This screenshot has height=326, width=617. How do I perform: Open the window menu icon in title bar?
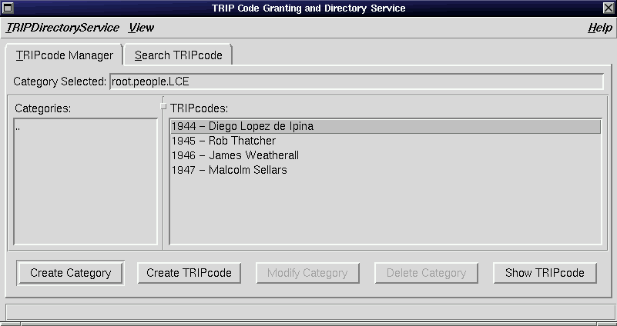[8, 8]
